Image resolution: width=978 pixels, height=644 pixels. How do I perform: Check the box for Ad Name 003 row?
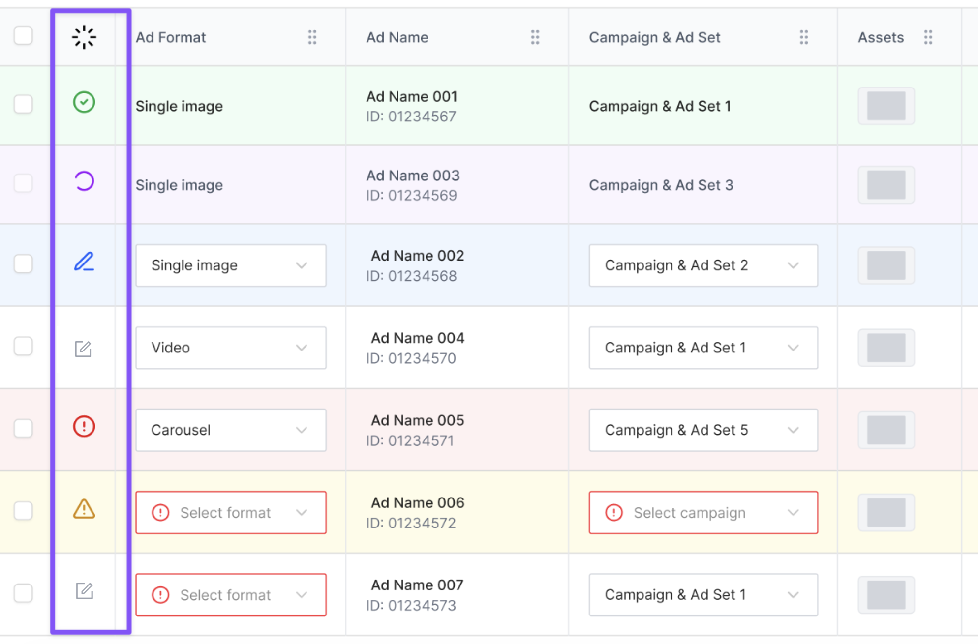[x=23, y=183]
